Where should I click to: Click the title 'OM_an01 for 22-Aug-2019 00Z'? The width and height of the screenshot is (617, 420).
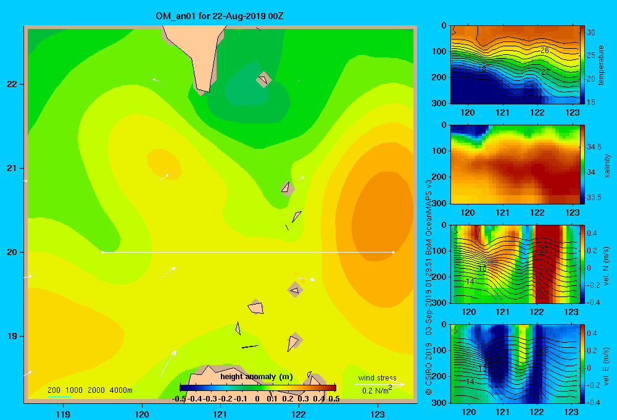(220, 16)
